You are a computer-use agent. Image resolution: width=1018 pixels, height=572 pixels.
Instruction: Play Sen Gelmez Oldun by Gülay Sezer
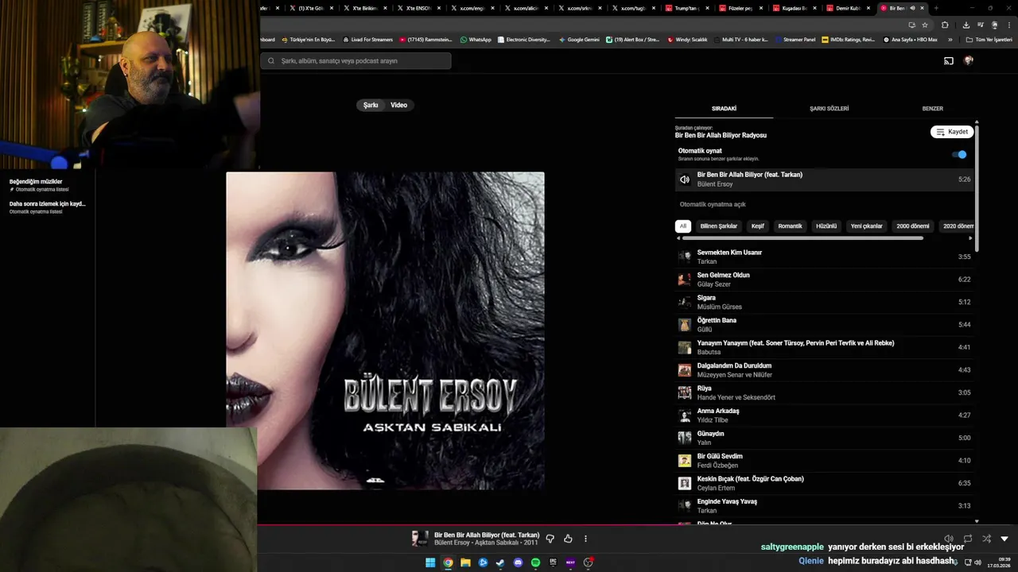[824, 279]
